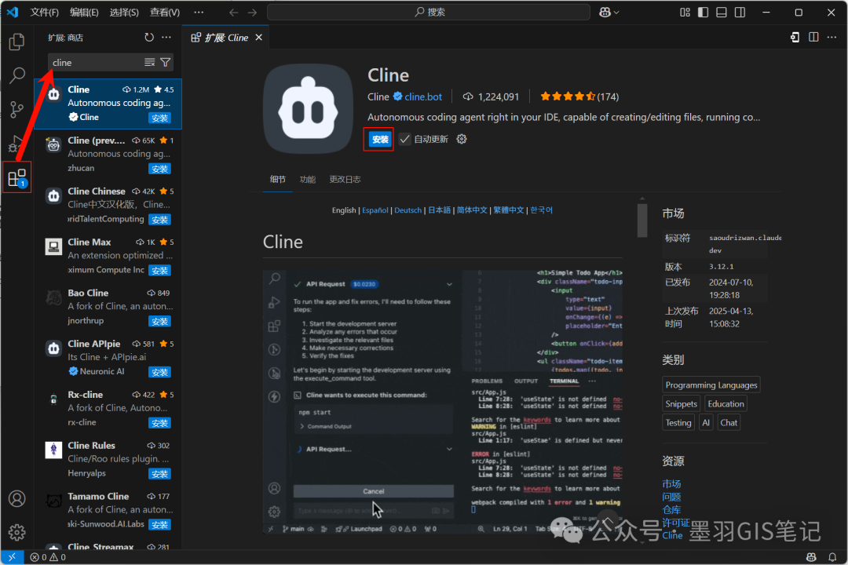Open the Accounts icon in the activity bar
The width and height of the screenshot is (848, 565).
(x=16, y=498)
